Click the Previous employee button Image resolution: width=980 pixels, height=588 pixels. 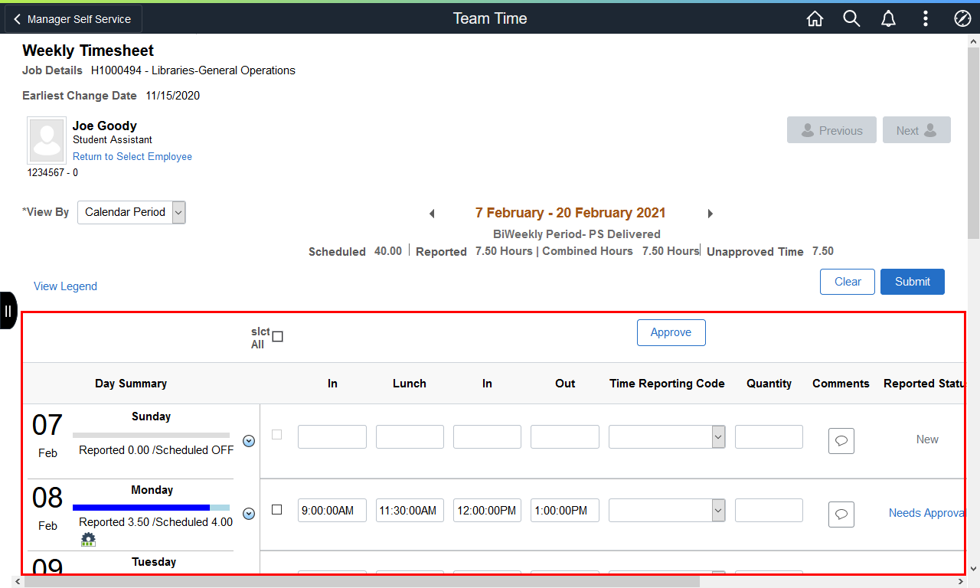coord(831,130)
